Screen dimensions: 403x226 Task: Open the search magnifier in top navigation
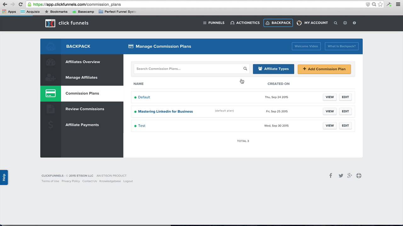point(336,23)
